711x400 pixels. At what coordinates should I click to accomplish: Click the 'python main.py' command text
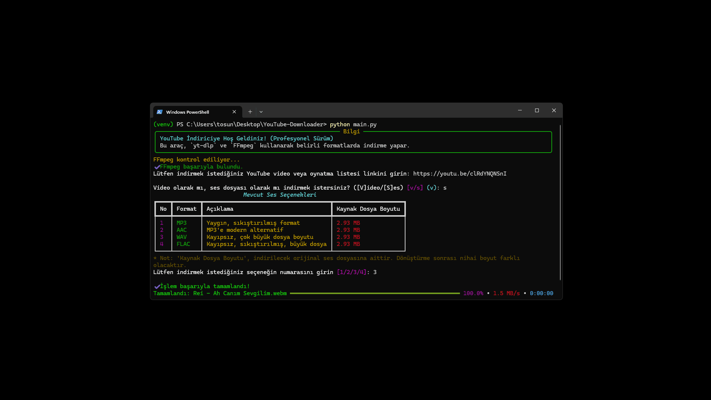tap(353, 124)
